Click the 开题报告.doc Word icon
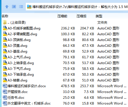Image resolution: width=128 pixels, height=107 pixels. (x=5, y=92)
